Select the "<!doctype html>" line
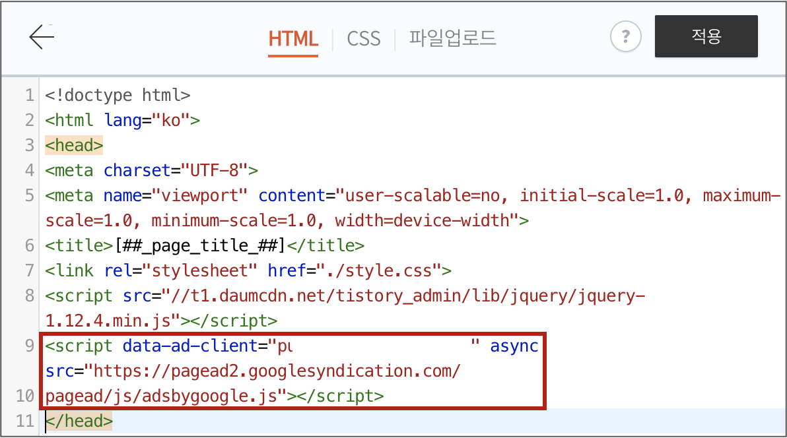787x438 pixels. pos(118,96)
